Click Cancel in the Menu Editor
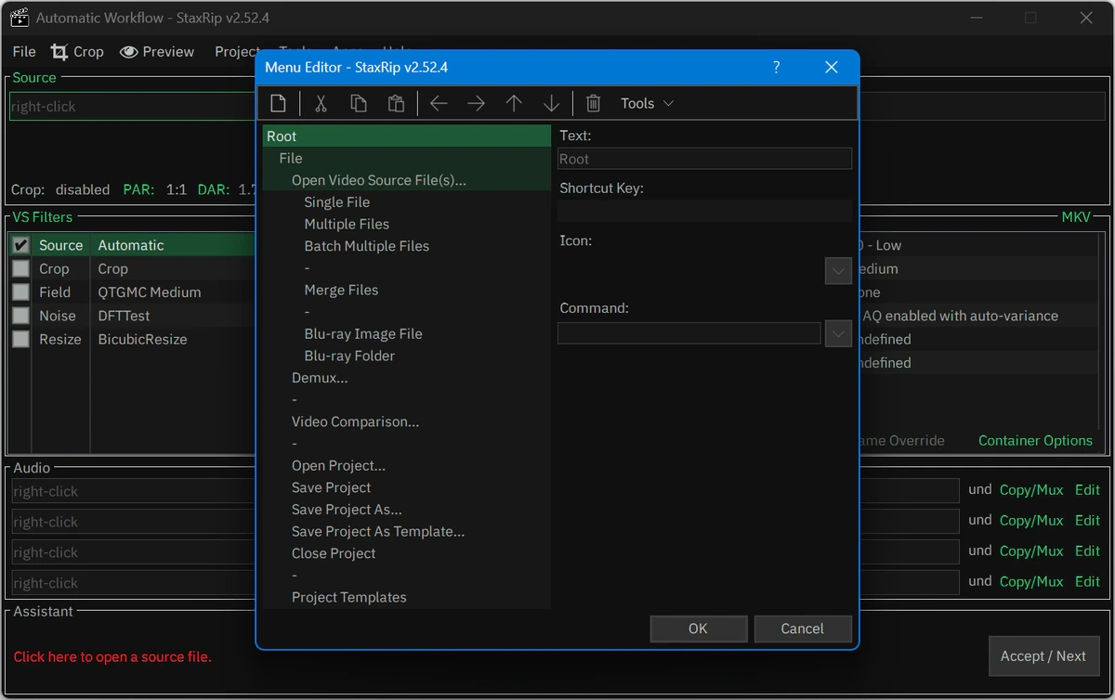 [x=802, y=629]
